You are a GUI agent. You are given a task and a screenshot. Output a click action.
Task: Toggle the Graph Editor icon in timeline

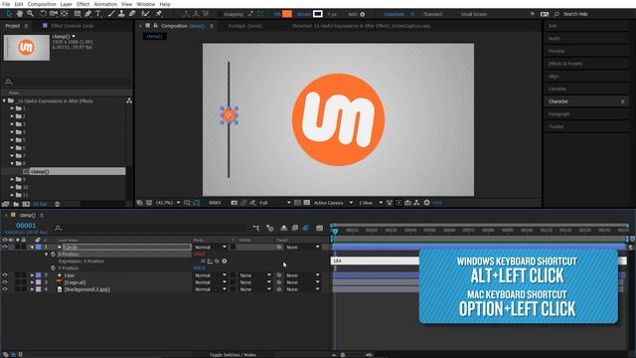[320, 228]
